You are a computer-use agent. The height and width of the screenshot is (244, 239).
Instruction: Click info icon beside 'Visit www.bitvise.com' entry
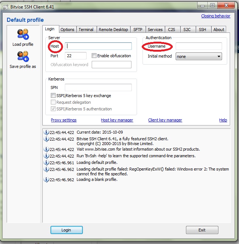pyautogui.click(x=46, y=149)
